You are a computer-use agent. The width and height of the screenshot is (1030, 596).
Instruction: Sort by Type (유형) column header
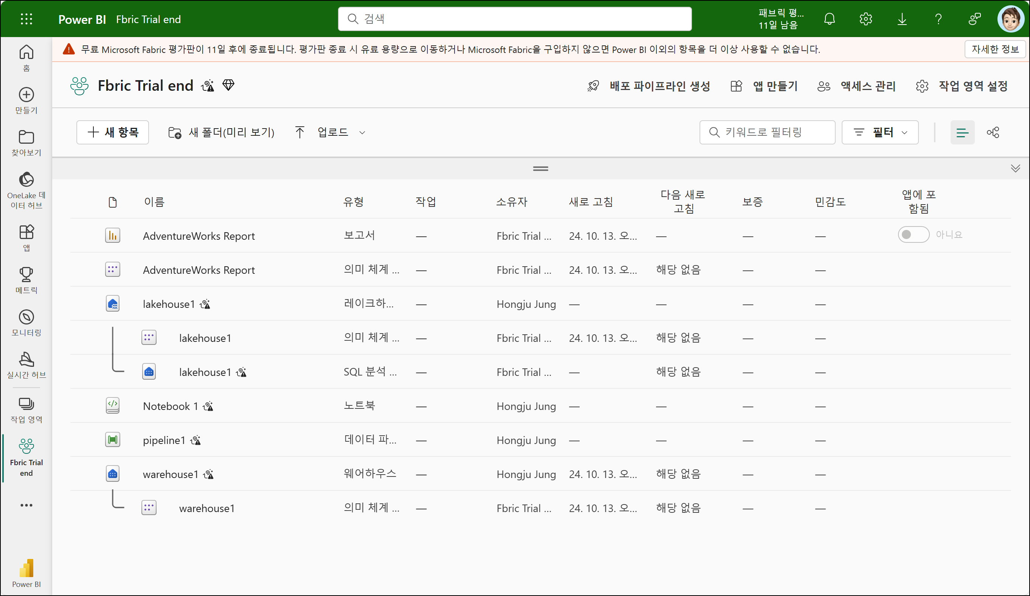353,202
